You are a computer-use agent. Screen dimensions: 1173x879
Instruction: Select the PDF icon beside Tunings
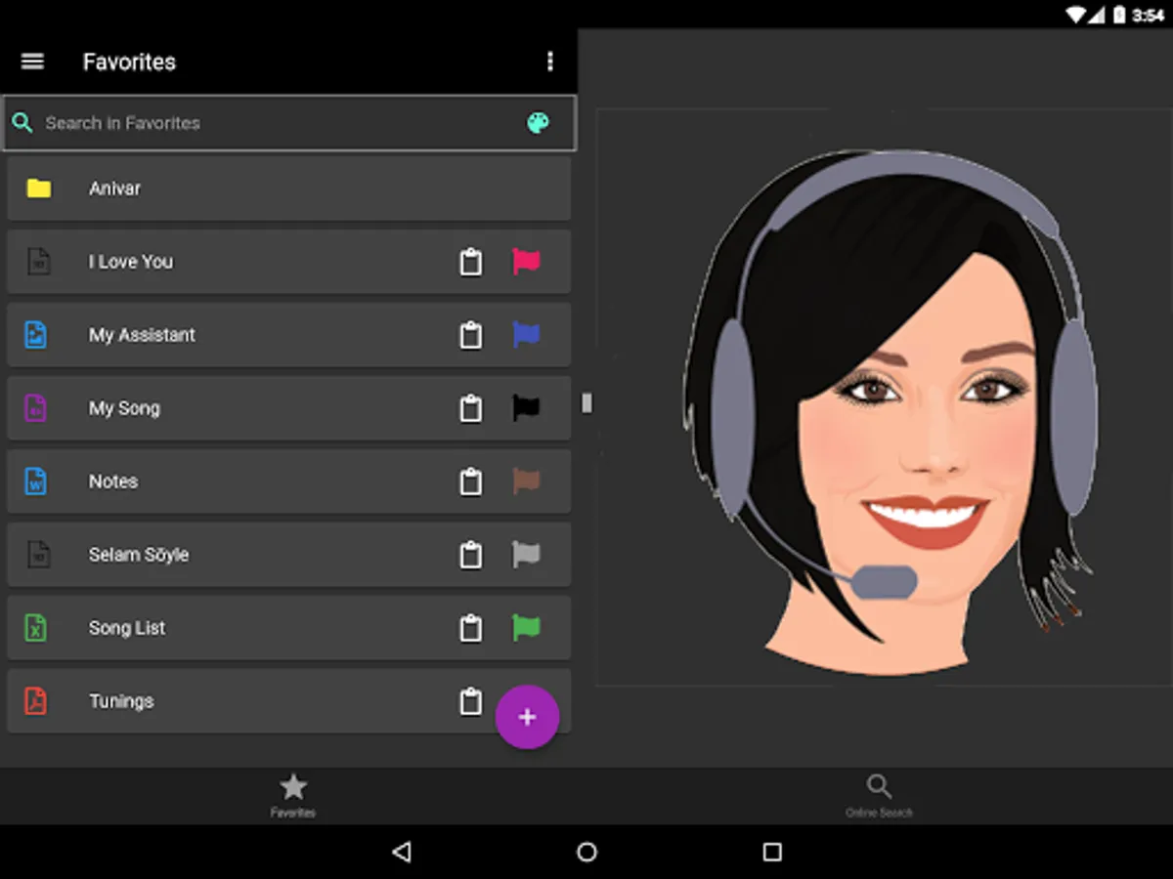point(35,701)
